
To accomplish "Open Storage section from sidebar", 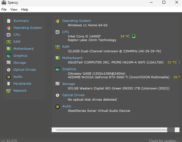I will click(20, 63).
